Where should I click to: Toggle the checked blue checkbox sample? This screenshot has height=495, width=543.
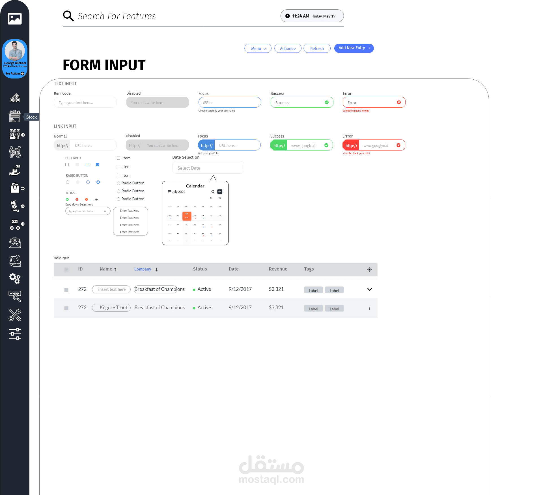(98, 165)
